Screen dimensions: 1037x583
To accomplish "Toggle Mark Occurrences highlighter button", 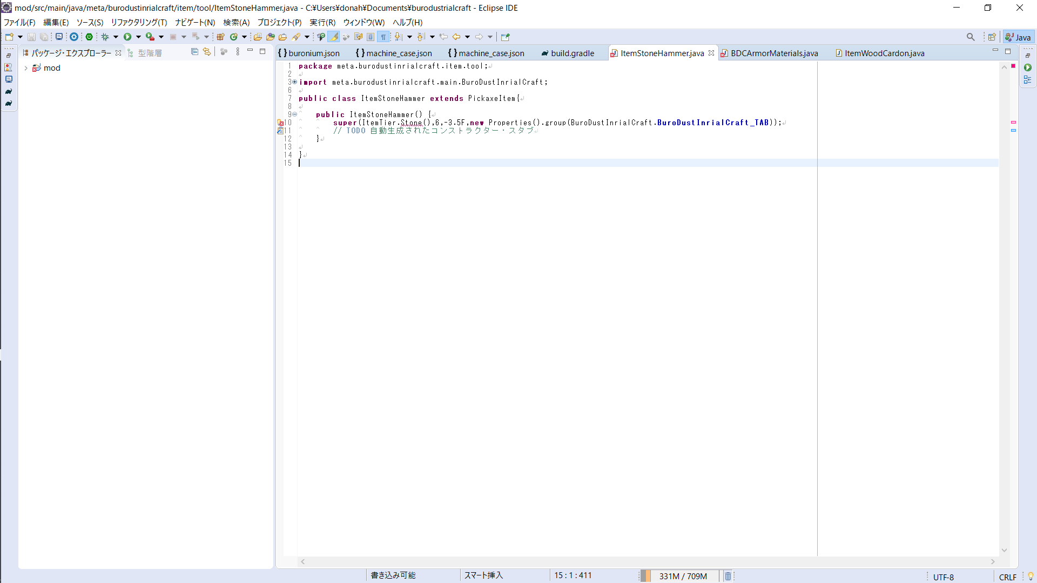I will 334,37.
